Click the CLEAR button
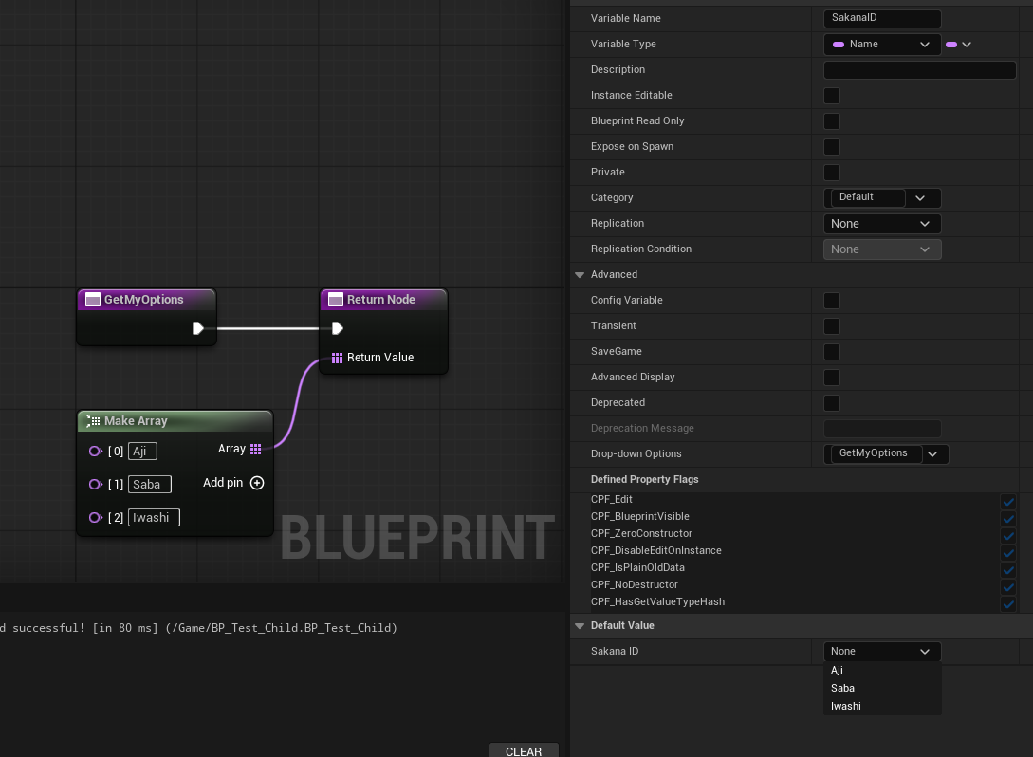The image size is (1033, 757). (524, 751)
